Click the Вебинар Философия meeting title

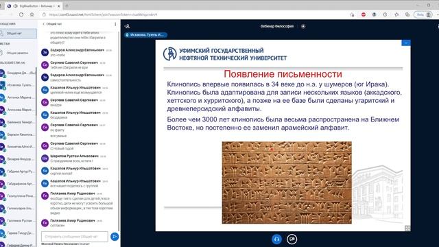(277, 26)
